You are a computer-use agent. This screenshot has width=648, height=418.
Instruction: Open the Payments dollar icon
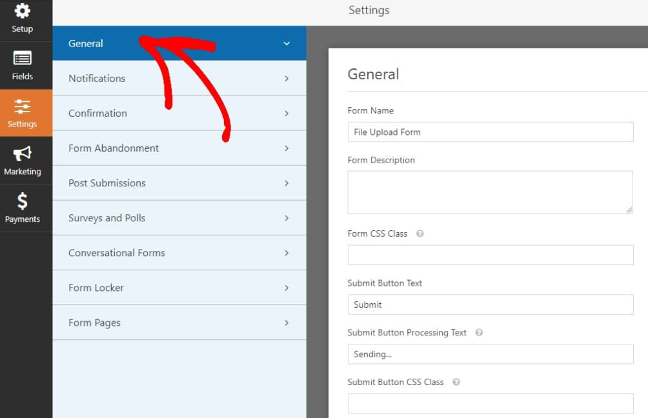23,201
